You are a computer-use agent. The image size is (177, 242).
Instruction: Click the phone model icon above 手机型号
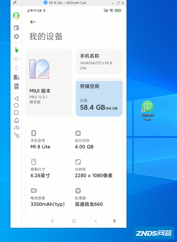click(x=34, y=133)
